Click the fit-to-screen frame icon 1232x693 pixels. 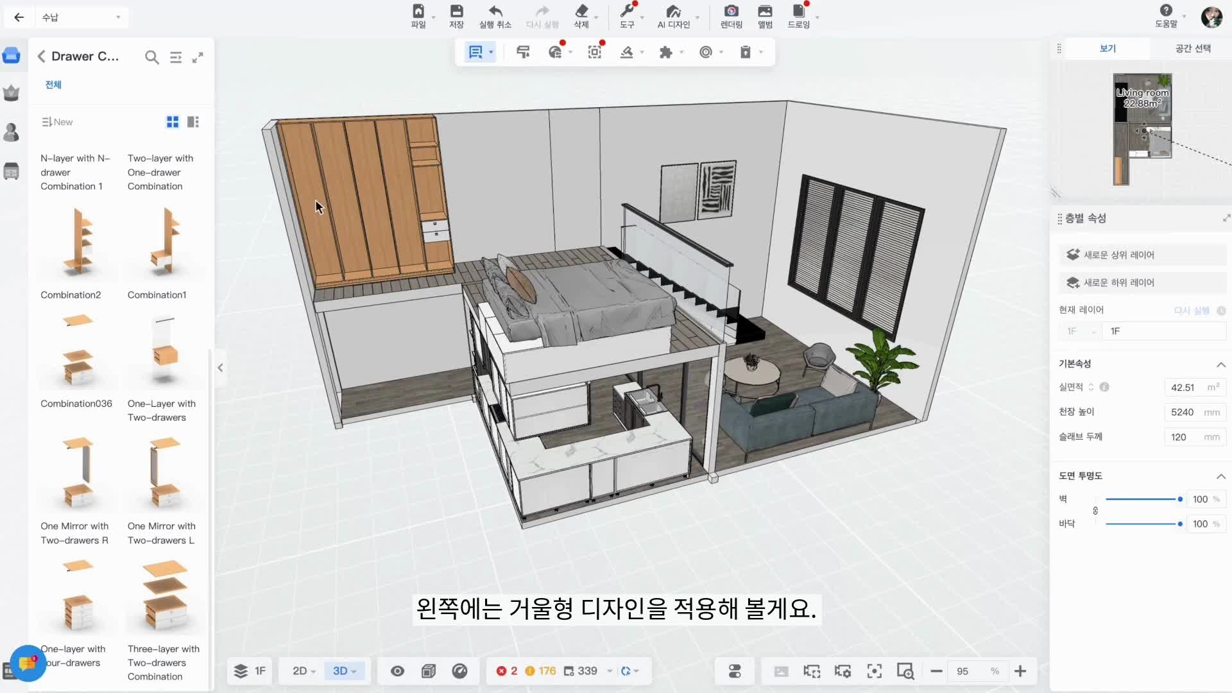(x=874, y=671)
